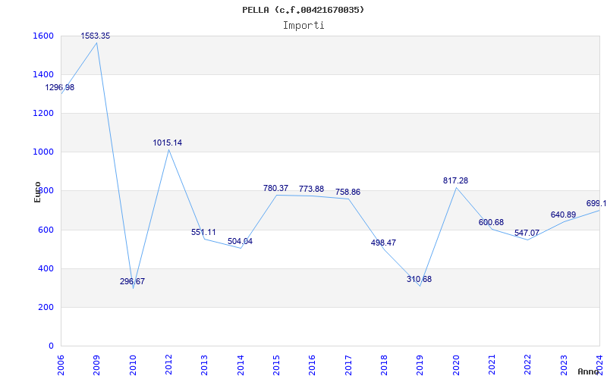Select the 780.37 data point label
Image resolution: width=607 pixels, height=379 pixels.
pyautogui.click(x=275, y=188)
